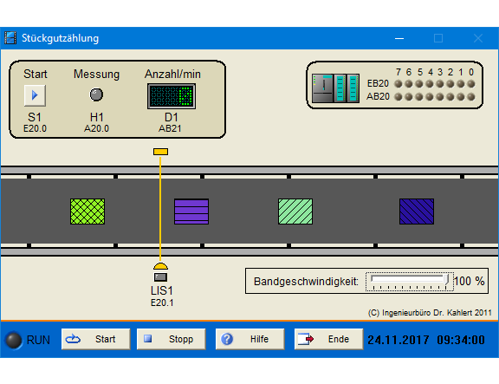
Task: Click the RUN status lamp
Action: [x=14, y=340]
